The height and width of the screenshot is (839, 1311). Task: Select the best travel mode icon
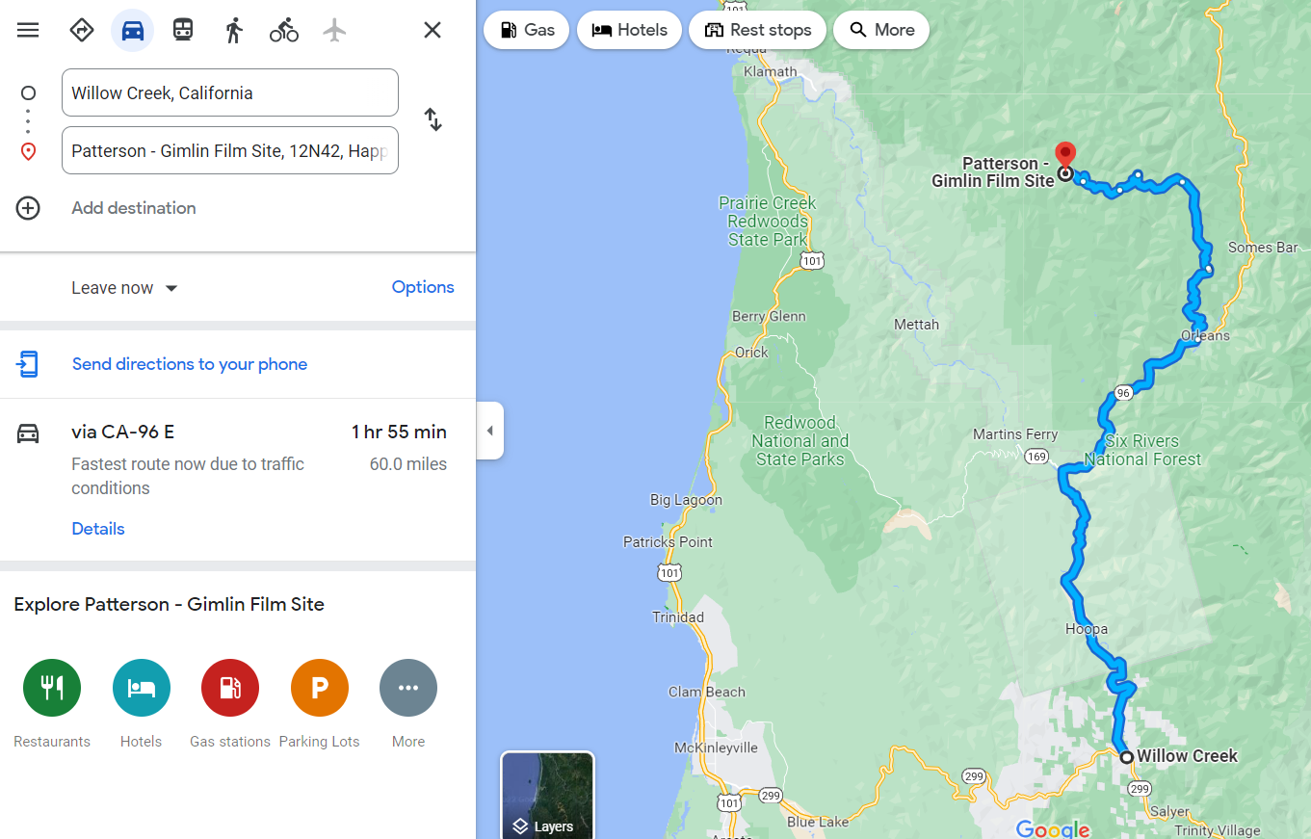pyautogui.click(x=82, y=30)
